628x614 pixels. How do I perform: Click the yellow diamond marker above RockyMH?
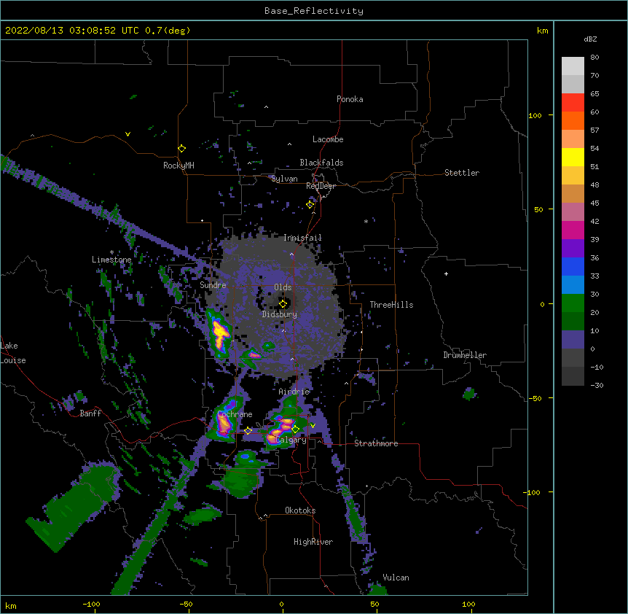coord(181,148)
